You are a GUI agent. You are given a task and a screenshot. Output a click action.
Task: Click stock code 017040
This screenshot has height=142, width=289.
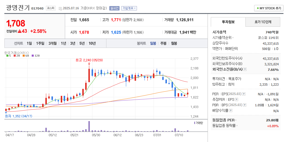pyautogui.click(x=38, y=8)
